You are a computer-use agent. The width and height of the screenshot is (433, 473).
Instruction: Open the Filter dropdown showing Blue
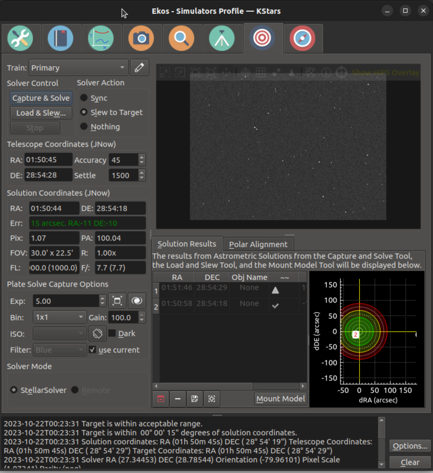(59, 350)
